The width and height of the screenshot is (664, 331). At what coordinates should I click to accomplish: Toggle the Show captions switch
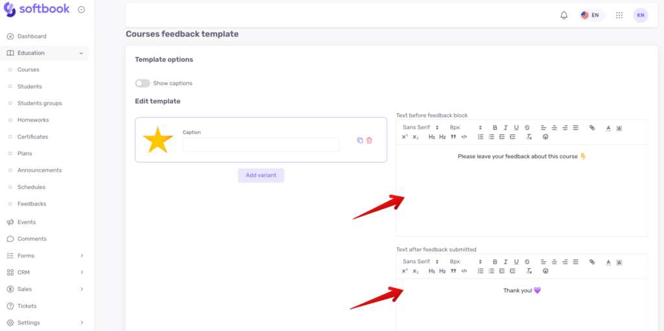[142, 84]
